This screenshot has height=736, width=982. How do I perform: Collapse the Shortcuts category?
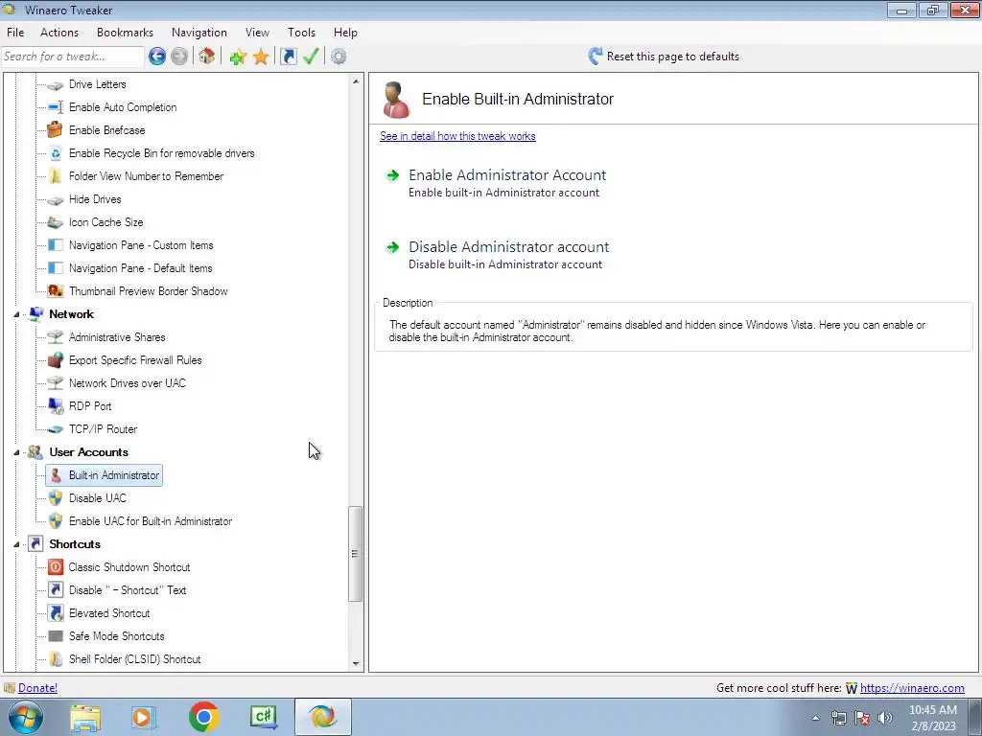[17, 544]
